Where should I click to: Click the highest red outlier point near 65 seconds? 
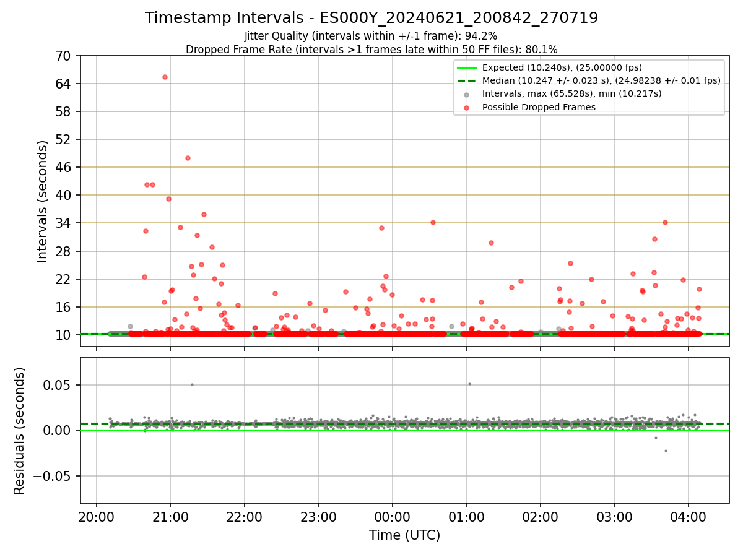(x=165, y=77)
